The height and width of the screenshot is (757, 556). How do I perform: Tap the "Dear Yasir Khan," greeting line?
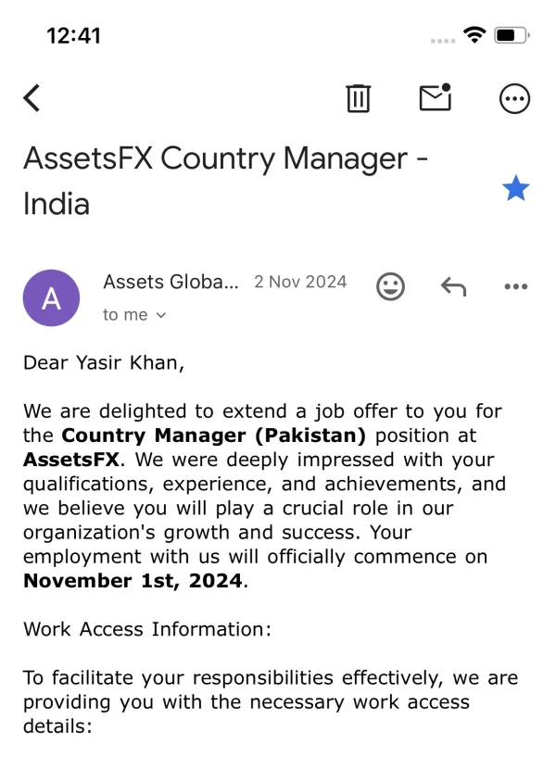pyautogui.click(x=104, y=362)
